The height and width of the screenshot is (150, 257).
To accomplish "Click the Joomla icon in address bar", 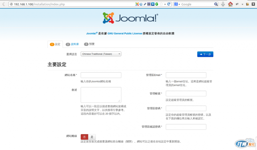I will [137, 4].
